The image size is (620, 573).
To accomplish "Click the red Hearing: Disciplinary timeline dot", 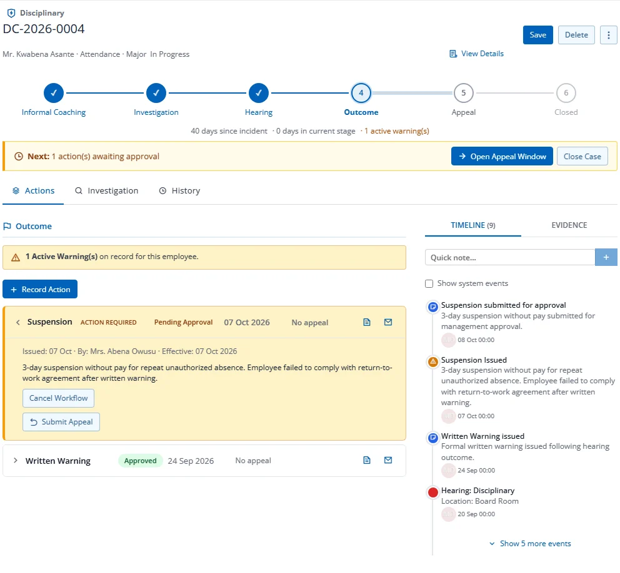I will click(433, 492).
